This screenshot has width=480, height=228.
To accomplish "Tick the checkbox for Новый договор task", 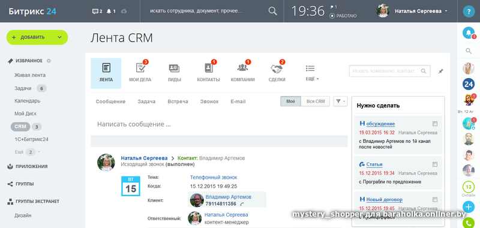I will (x=435, y=200).
